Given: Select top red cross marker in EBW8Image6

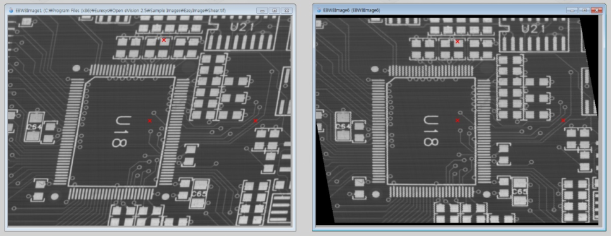Looking at the screenshot, I should coord(457,41).
